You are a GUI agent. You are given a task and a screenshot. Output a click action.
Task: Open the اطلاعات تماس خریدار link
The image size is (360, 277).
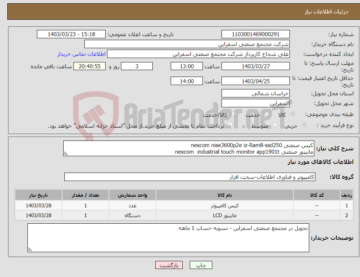(x=82, y=54)
